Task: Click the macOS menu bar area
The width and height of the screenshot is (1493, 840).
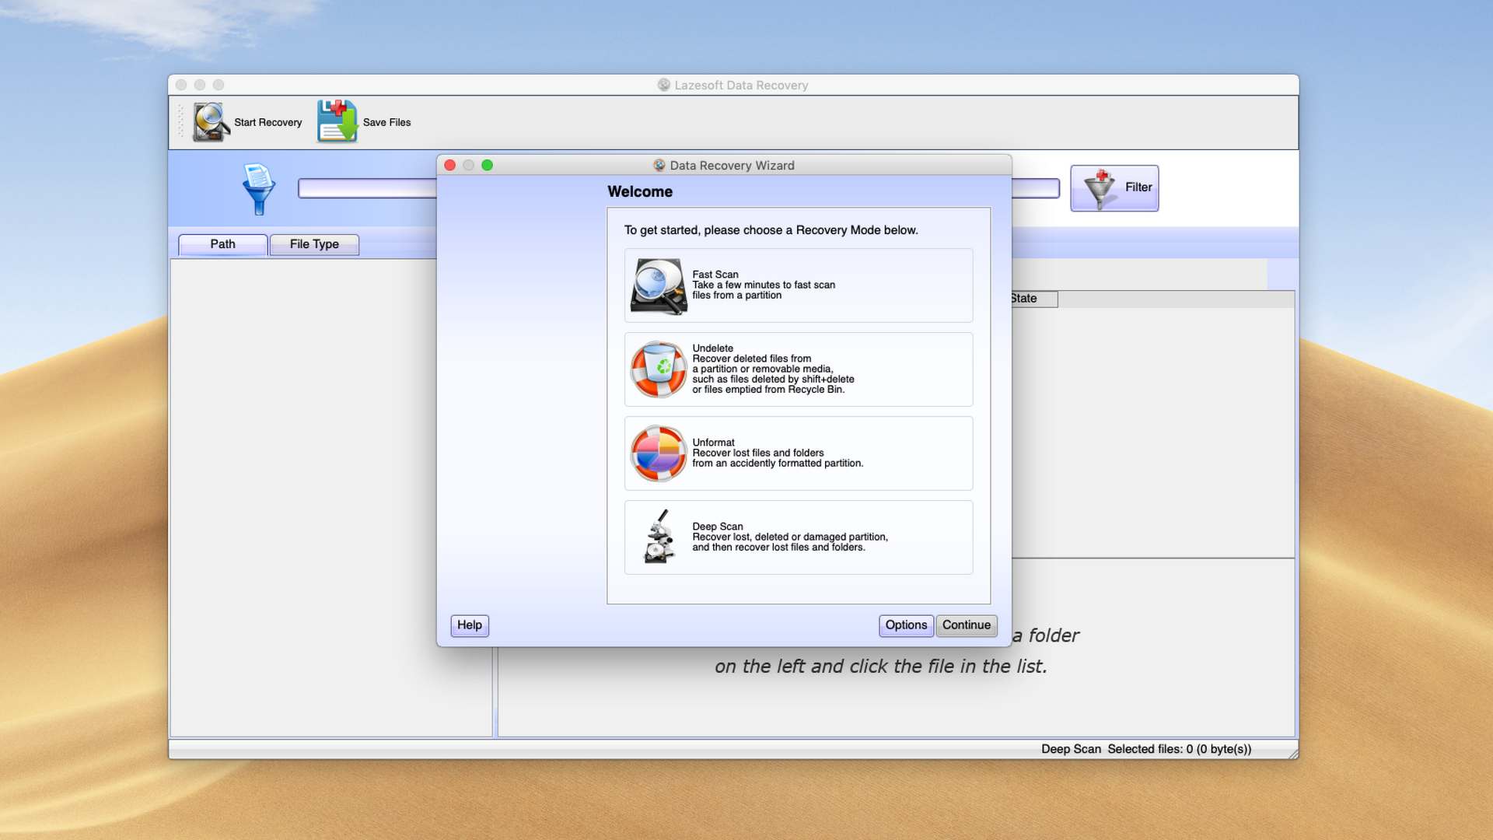Action: pos(746,10)
